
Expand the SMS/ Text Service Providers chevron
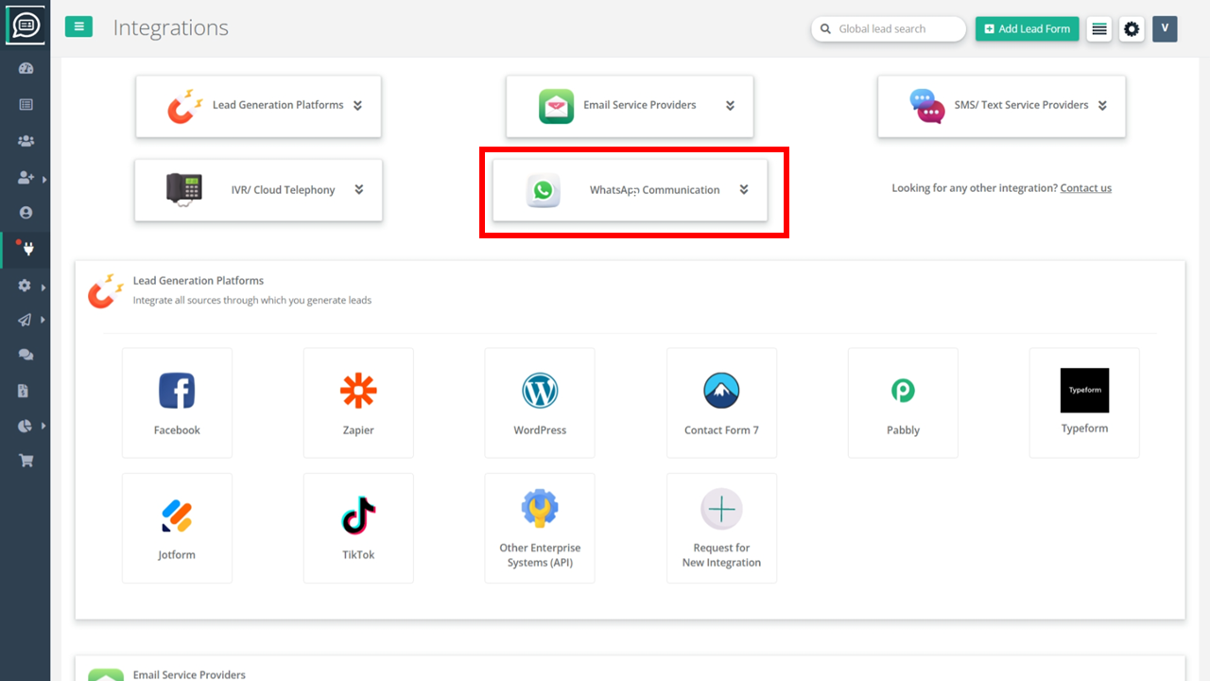coord(1102,106)
